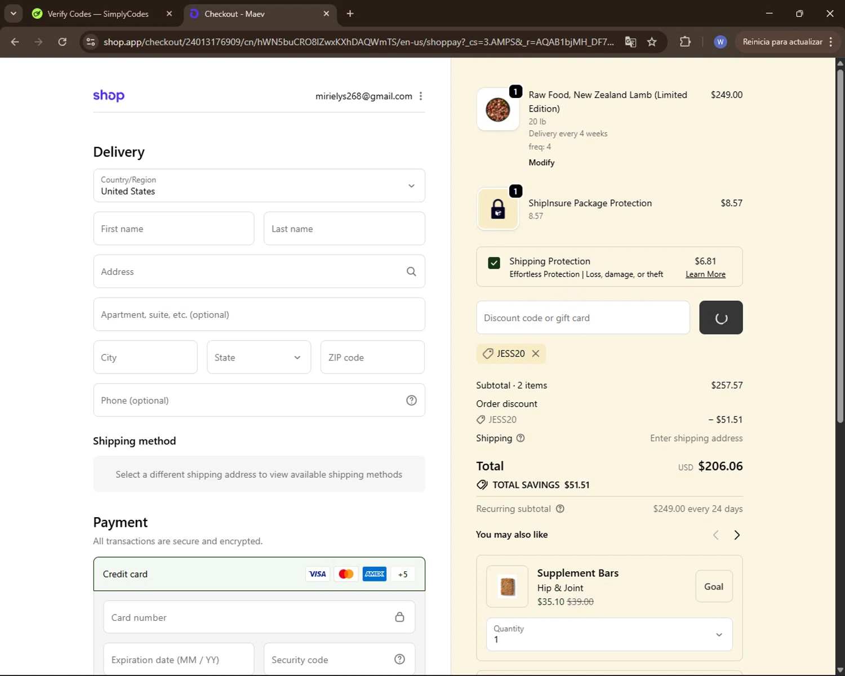Reload the page in browser

click(x=63, y=42)
